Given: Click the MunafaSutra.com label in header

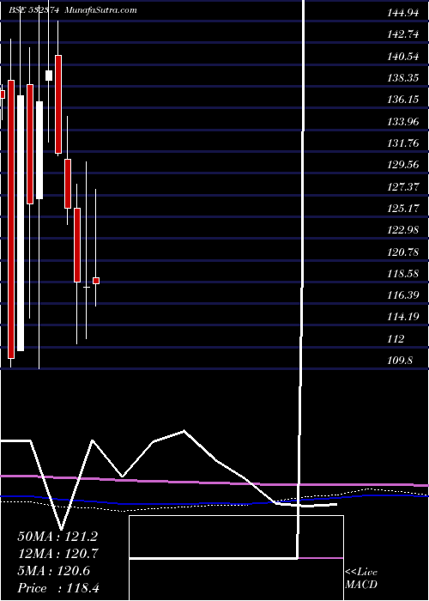Looking at the screenshot, I should tap(100, 10).
